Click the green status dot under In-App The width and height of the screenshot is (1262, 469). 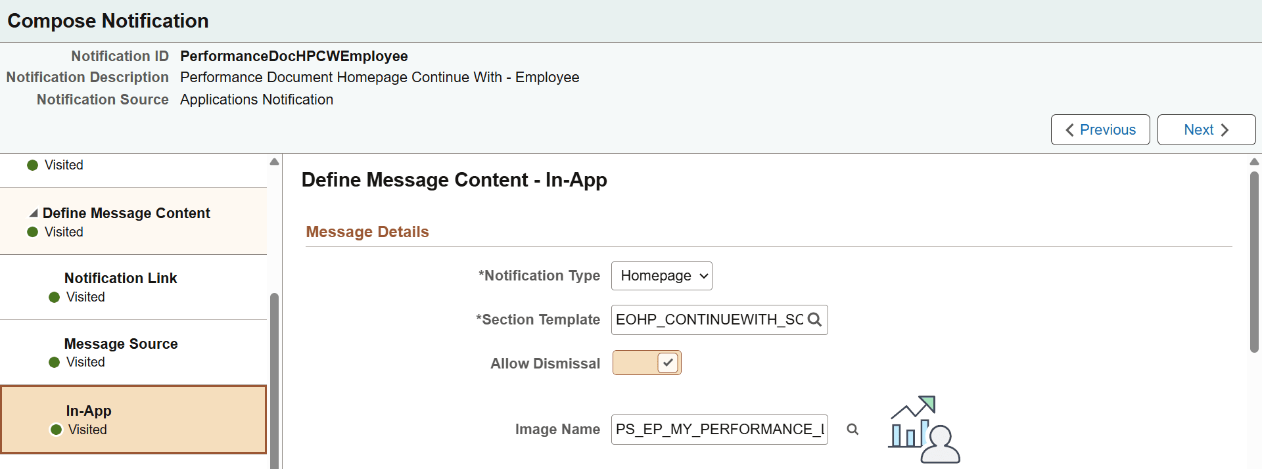coord(57,430)
